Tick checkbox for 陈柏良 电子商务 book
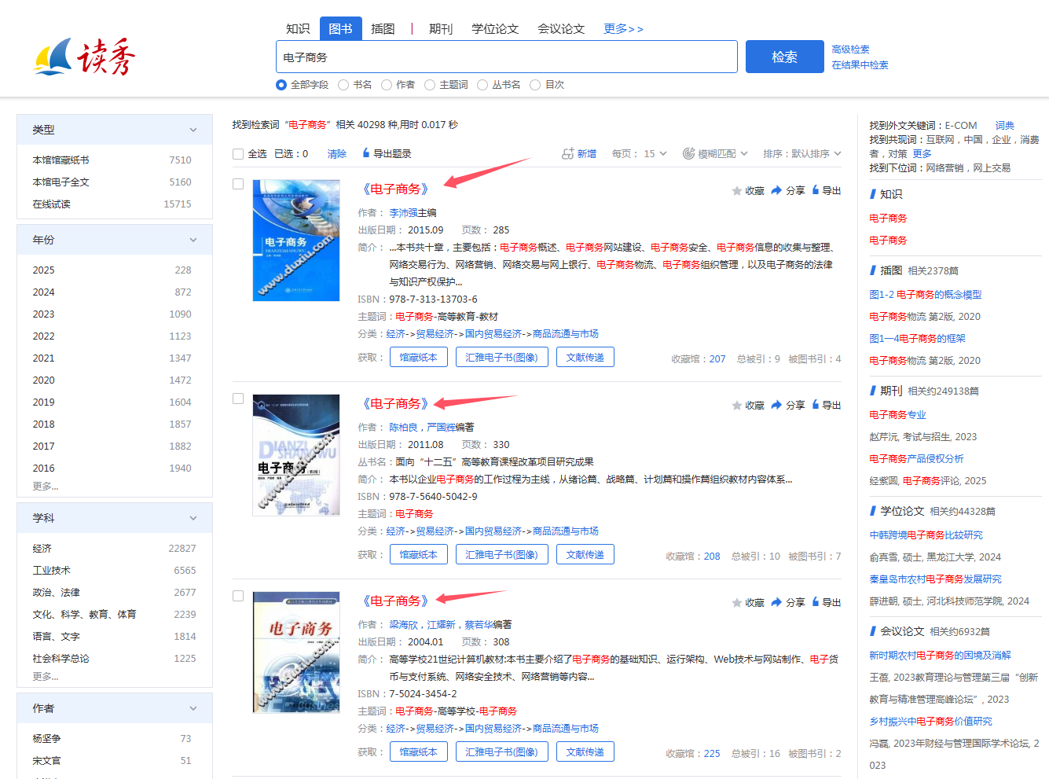This screenshot has height=779, width=1049. click(x=238, y=399)
